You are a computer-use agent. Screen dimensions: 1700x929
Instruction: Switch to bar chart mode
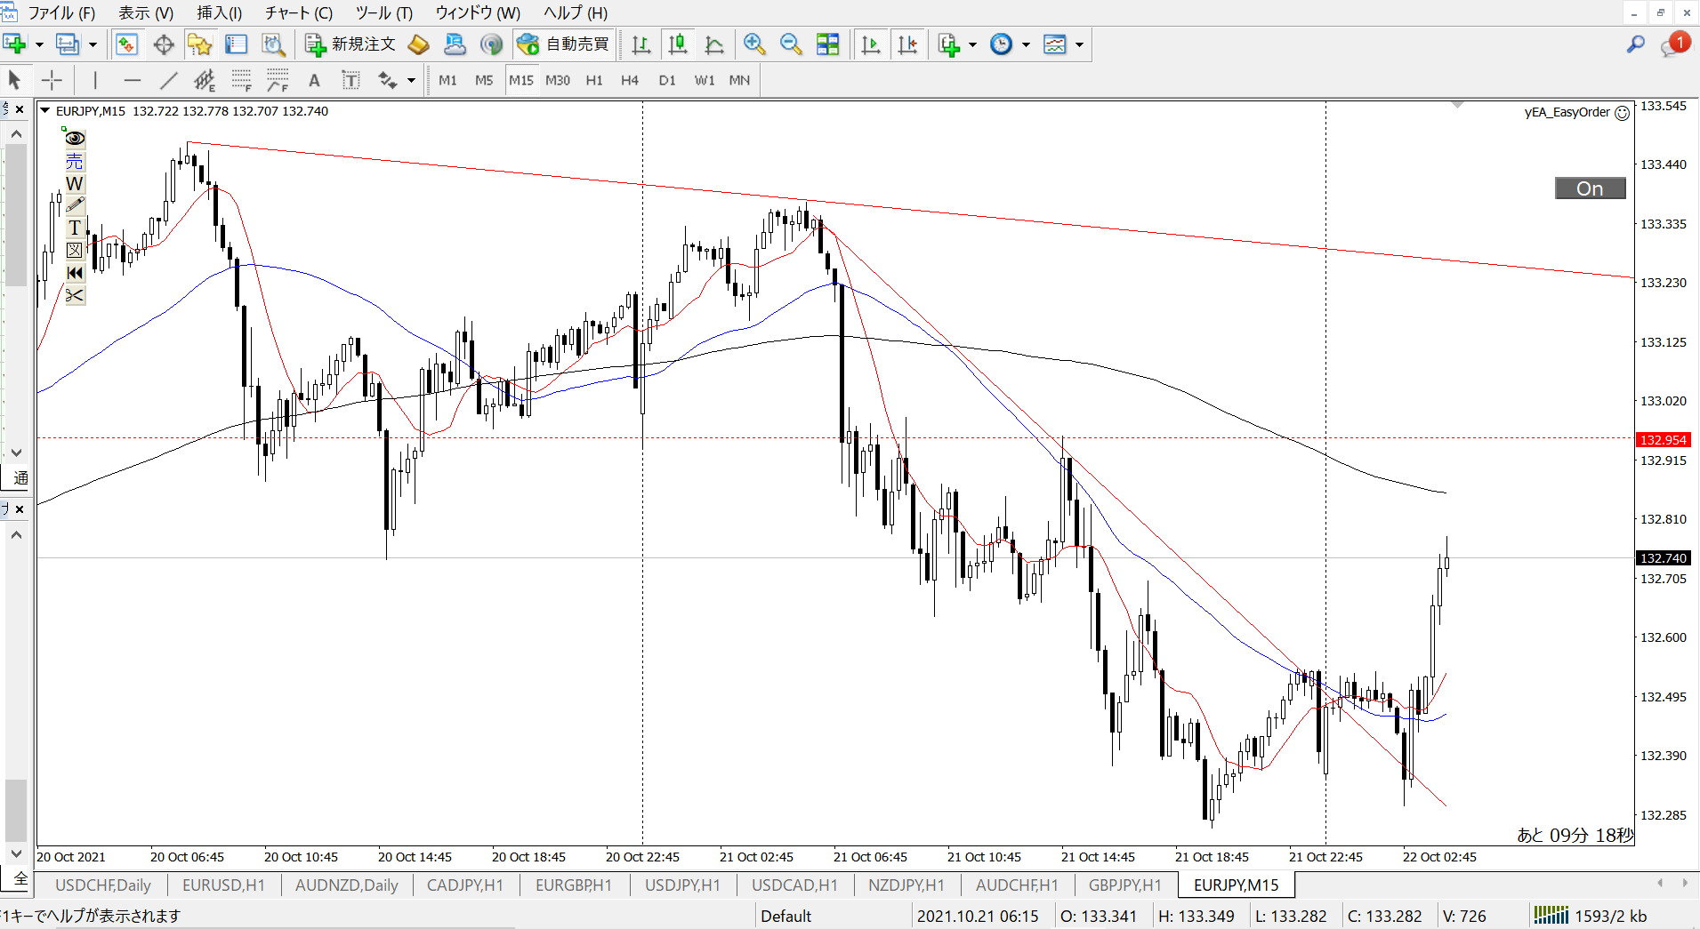(x=641, y=44)
